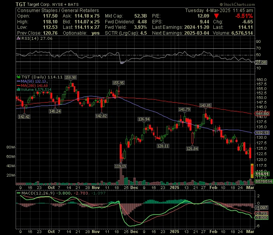Click the -5.51% percent change
273x235 pixels.
pos(244,16)
